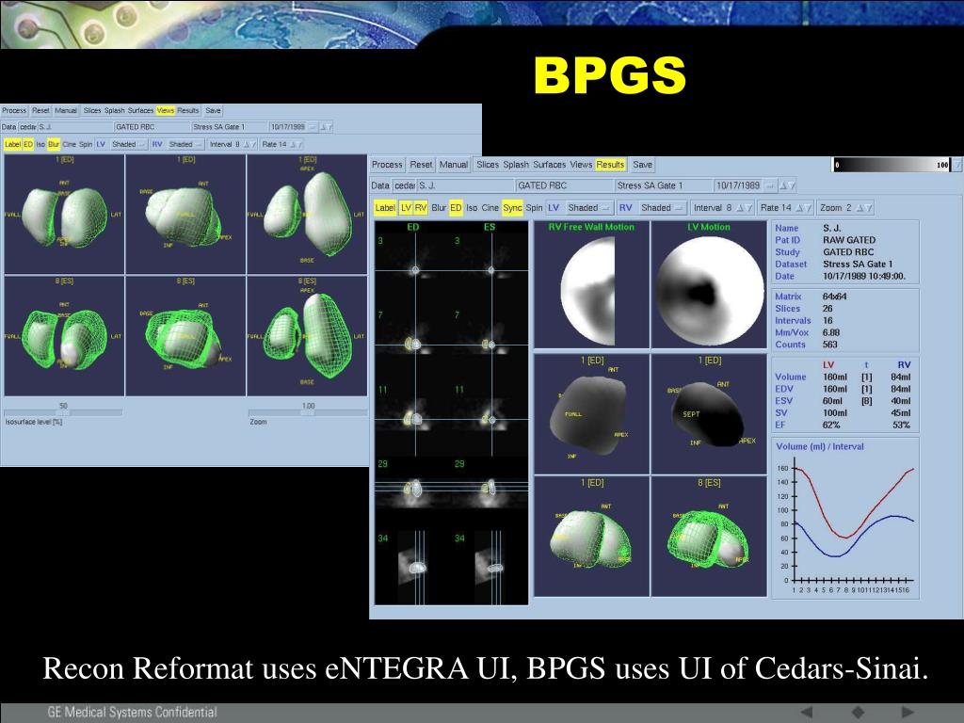Open dropdown arrow beside the grayscale colorbar

tap(956, 165)
